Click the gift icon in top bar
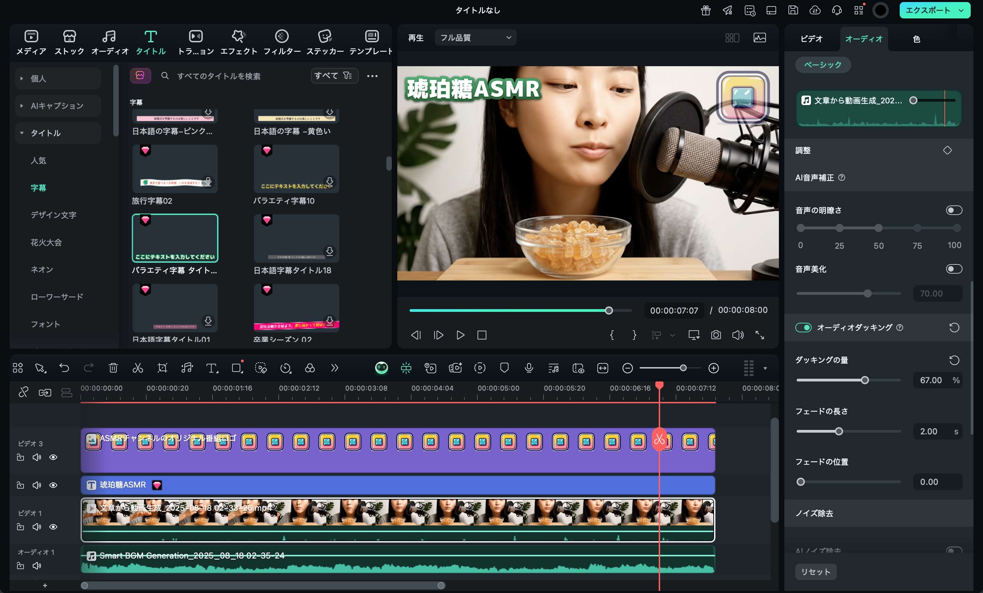 (x=706, y=10)
